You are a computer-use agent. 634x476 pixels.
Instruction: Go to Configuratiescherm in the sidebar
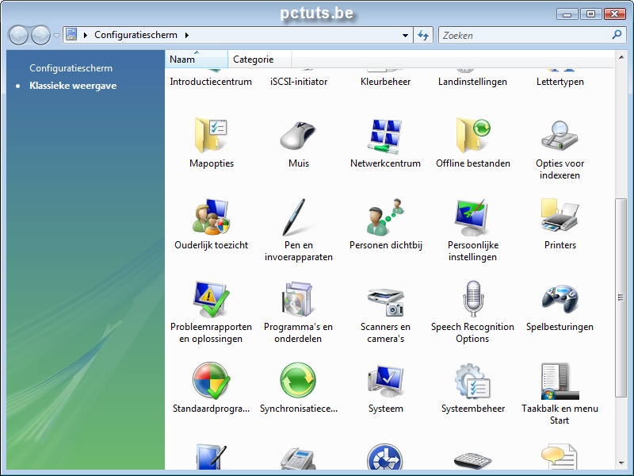(71, 68)
